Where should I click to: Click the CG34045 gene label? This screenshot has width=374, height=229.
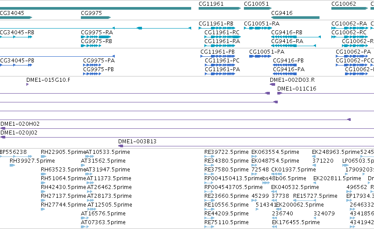coord(12,13)
